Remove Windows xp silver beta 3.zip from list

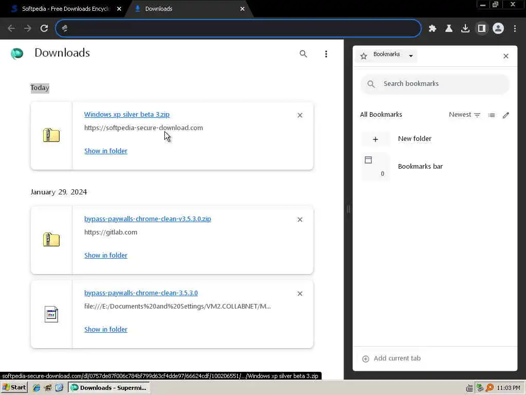coord(300,115)
